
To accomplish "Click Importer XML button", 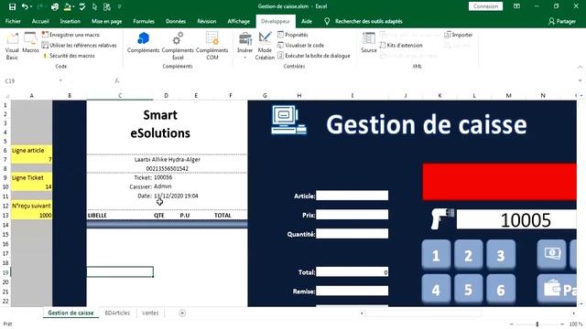I will (458, 35).
